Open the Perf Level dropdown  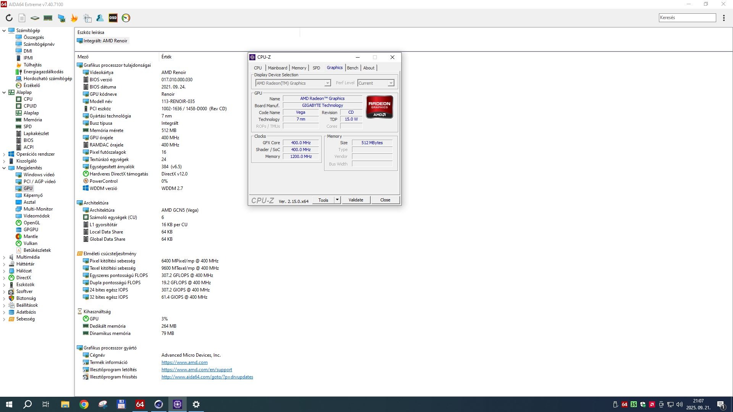tap(391, 83)
